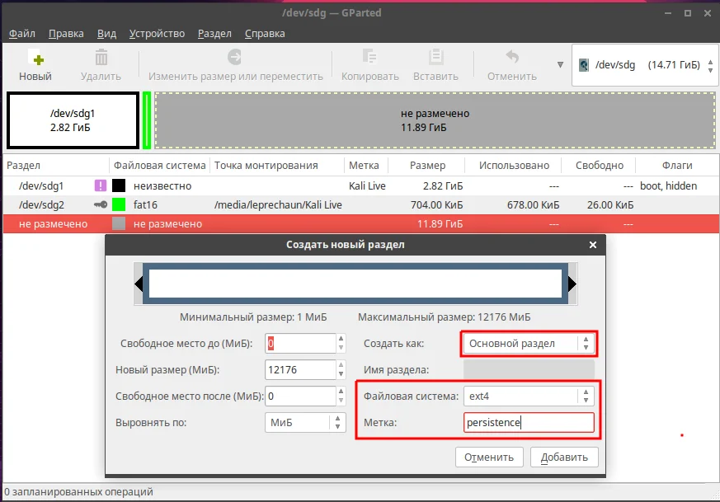This screenshot has width=720, height=502.
Task: Open the Файловая система ext4 dropdown
Action: tap(529, 396)
